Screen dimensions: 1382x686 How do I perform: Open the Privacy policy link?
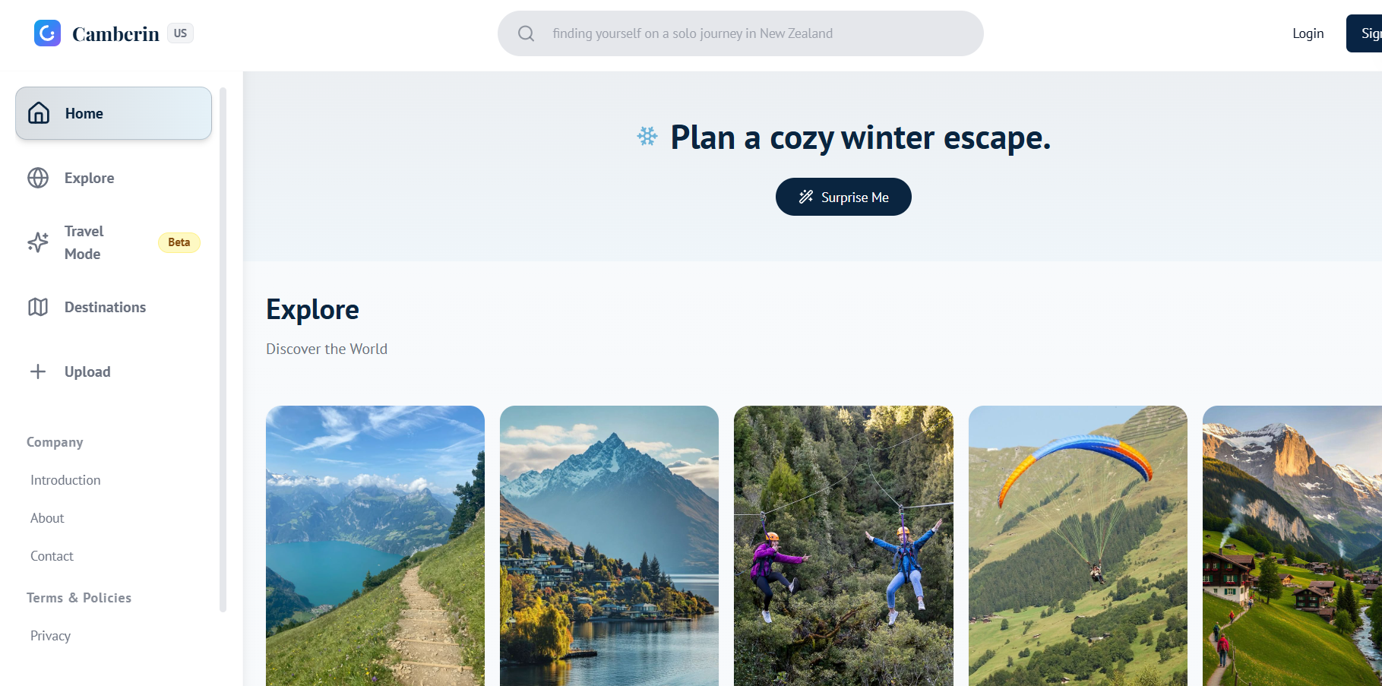(x=50, y=636)
